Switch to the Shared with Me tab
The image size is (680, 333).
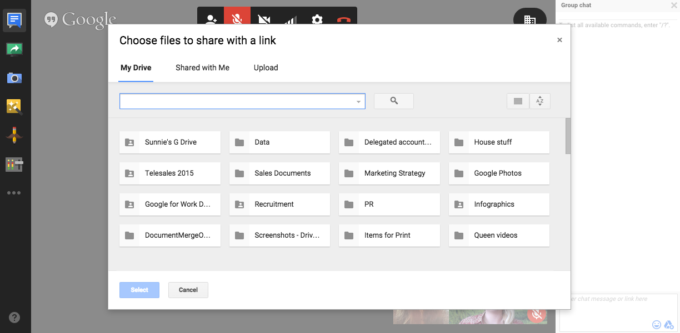202,68
